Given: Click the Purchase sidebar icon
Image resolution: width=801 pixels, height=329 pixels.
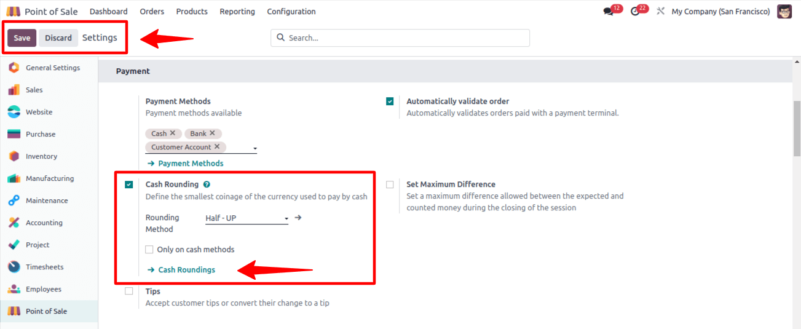Looking at the screenshot, I should click(x=14, y=134).
